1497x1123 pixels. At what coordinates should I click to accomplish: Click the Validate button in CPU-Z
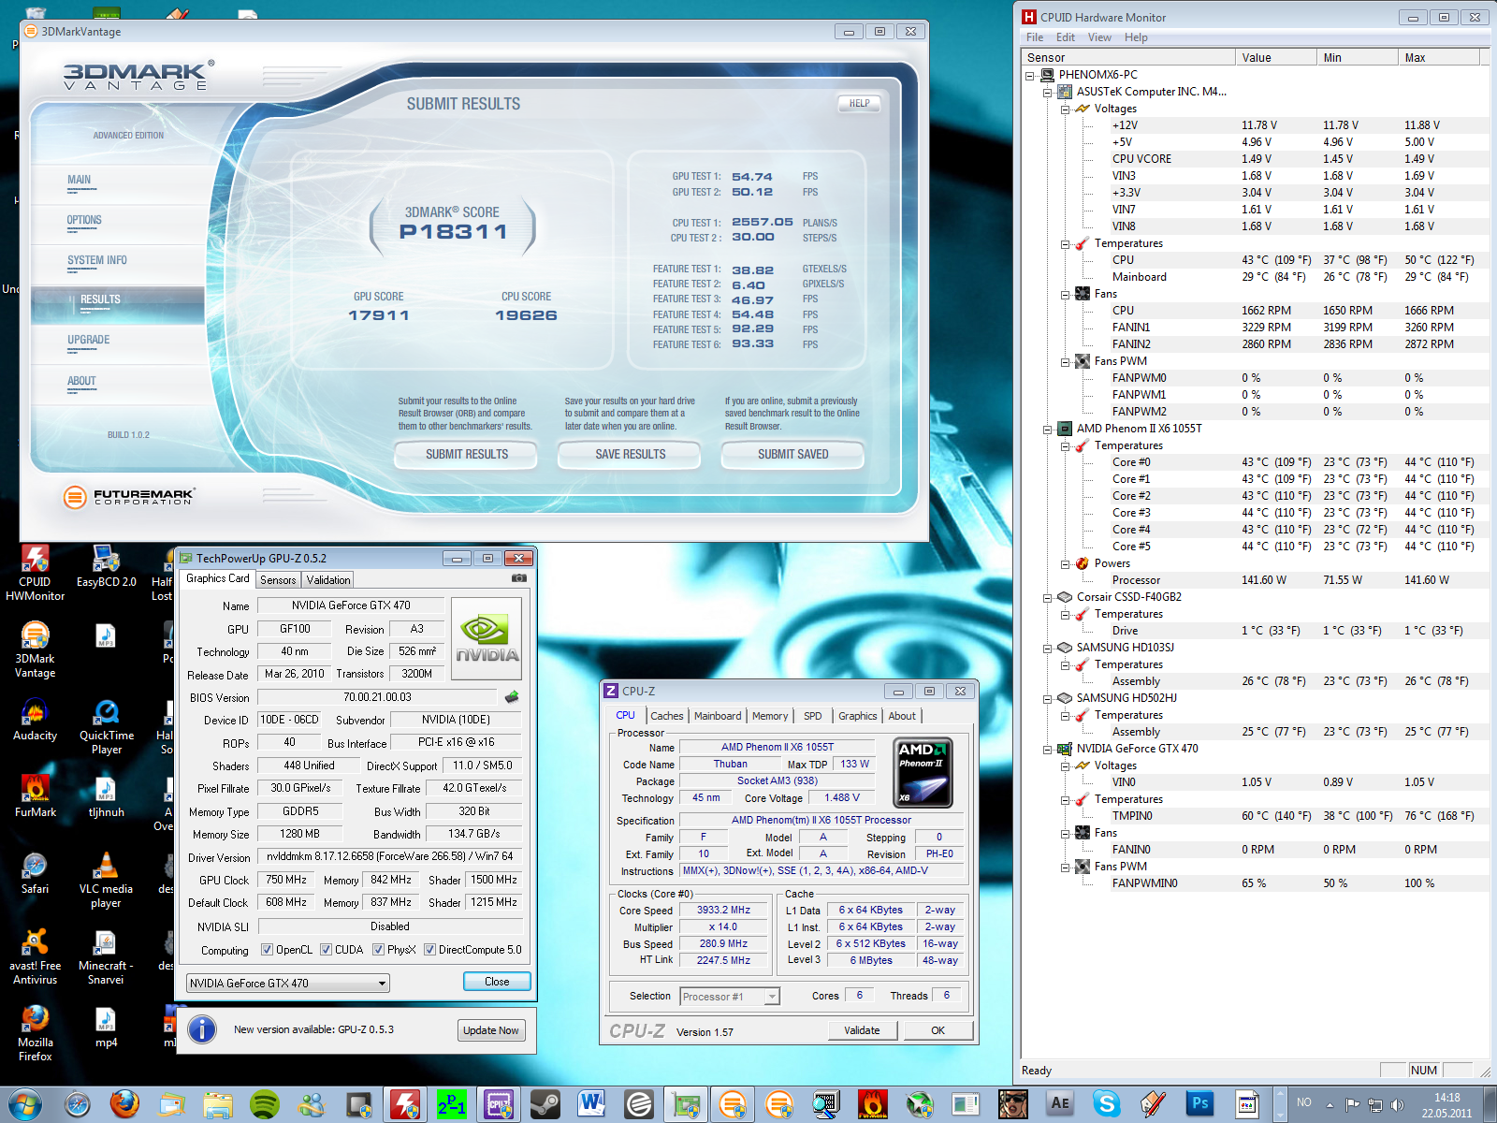pos(863,1030)
